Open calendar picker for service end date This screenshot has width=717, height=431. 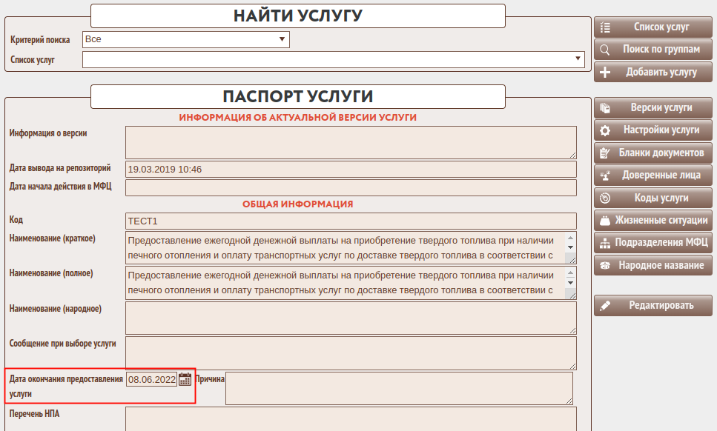pos(185,380)
